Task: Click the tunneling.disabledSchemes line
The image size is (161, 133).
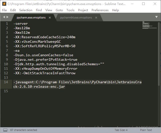Action: (59, 64)
